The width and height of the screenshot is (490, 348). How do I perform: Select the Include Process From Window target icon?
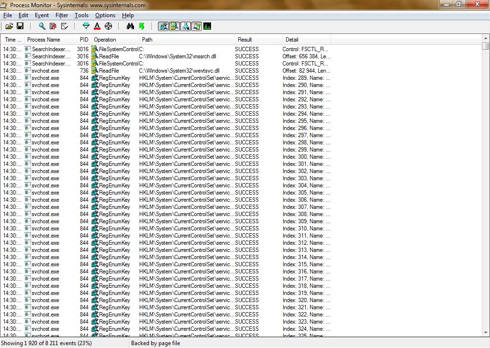[x=109, y=26]
